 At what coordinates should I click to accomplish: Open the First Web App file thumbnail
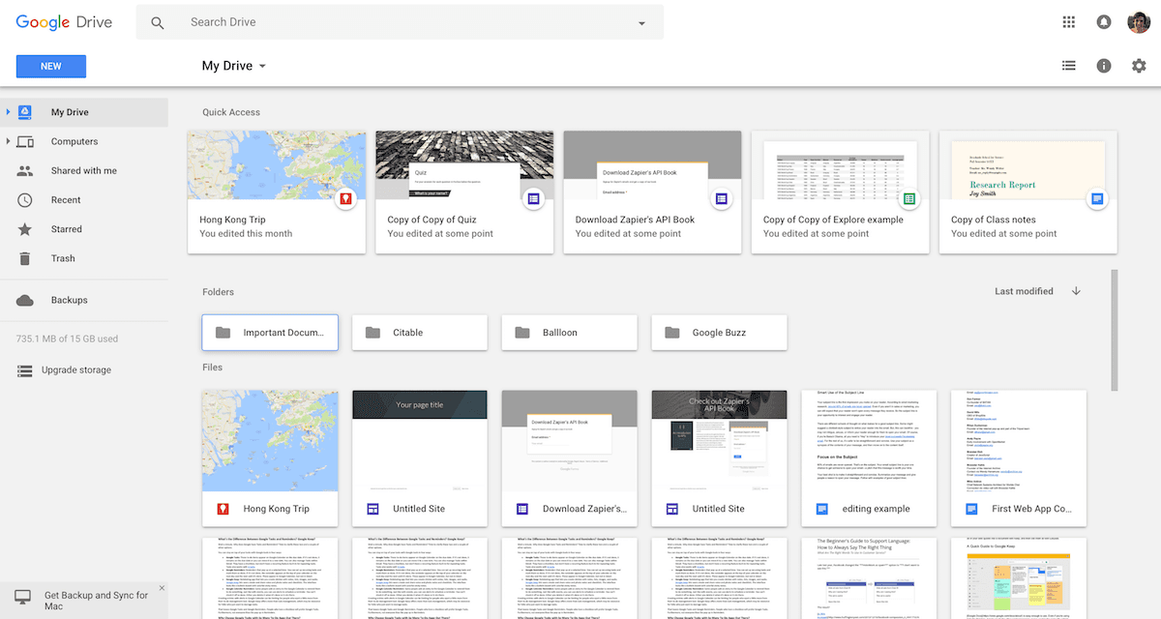pos(1019,440)
